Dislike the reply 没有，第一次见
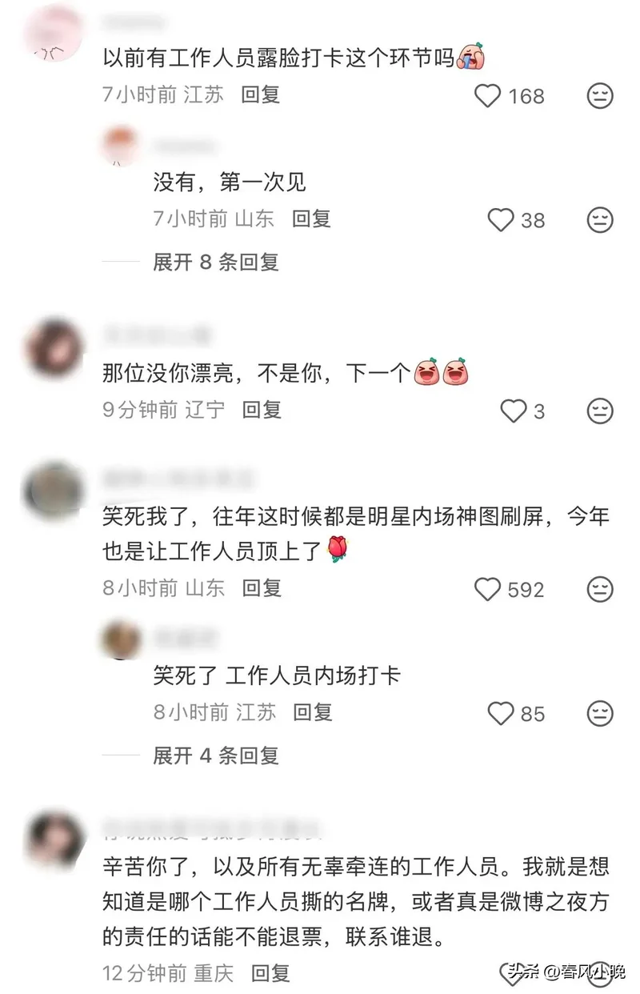 point(600,219)
